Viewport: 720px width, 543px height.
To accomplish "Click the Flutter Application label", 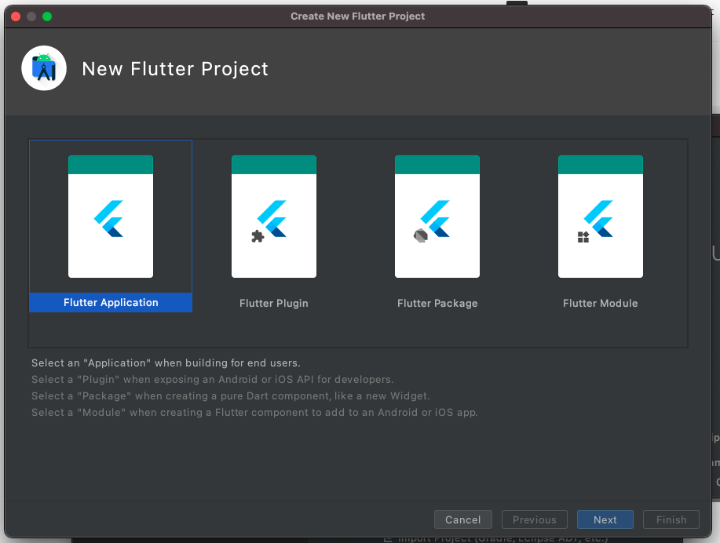I will [x=111, y=302].
